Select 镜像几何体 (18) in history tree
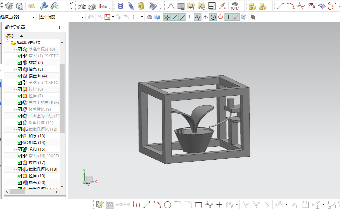This screenshot has height=209, width=340. click(x=43, y=169)
